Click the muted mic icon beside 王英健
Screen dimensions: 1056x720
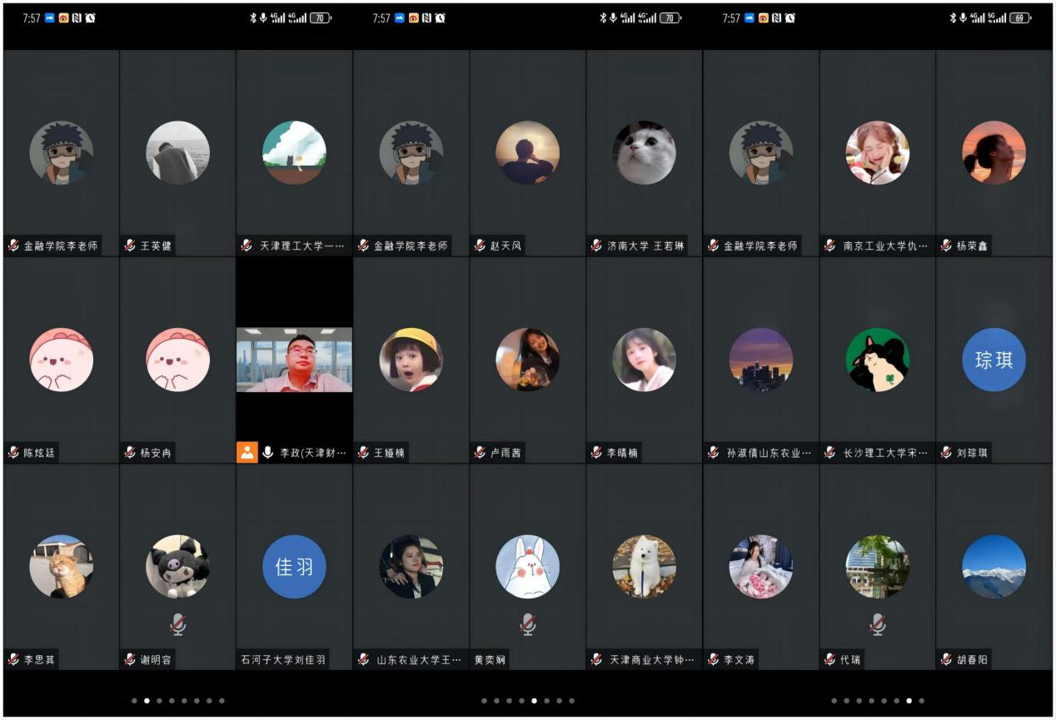[x=130, y=246]
